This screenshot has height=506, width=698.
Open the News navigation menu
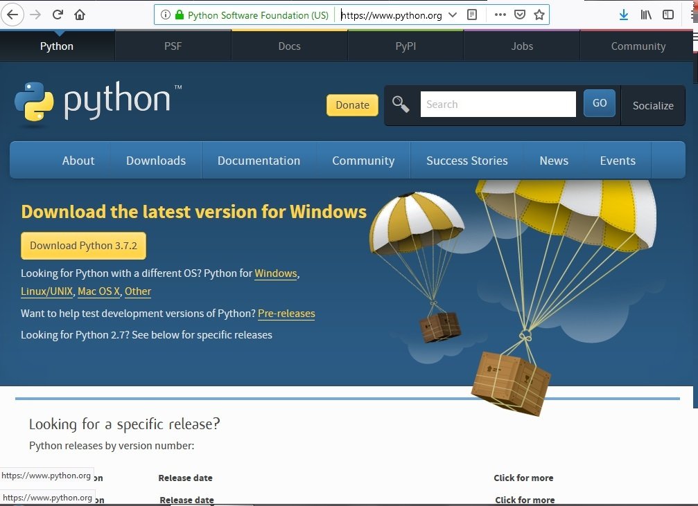(554, 161)
